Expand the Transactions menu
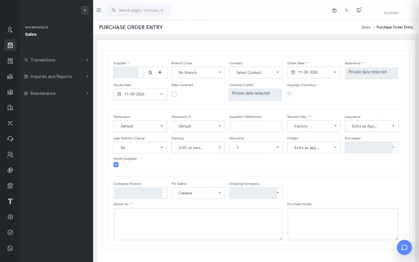 [57, 60]
